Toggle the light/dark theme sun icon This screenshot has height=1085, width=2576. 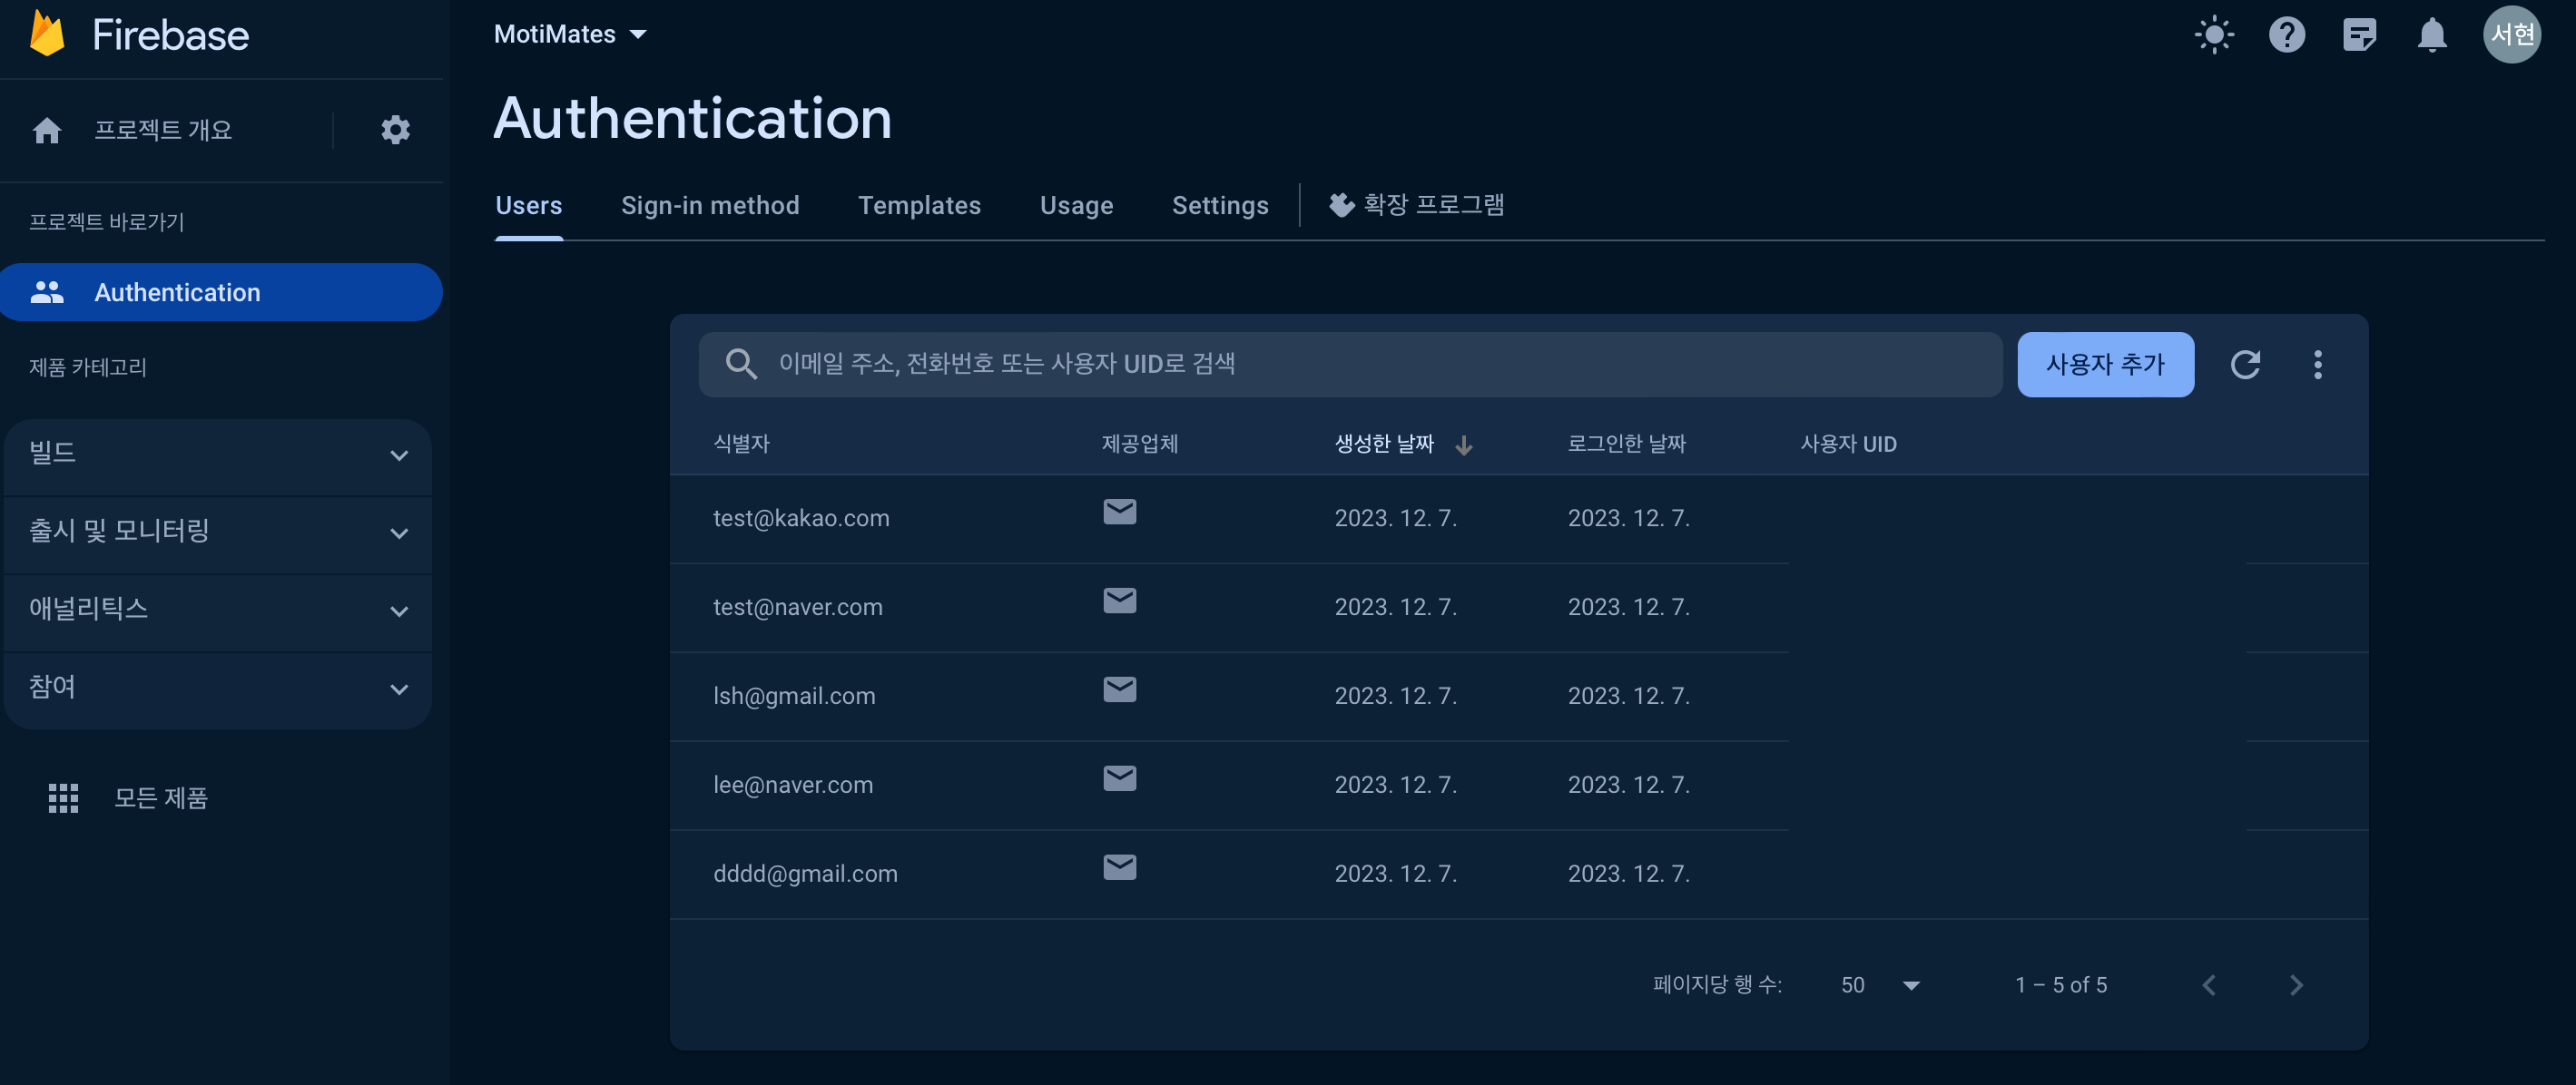point(2214,35)
